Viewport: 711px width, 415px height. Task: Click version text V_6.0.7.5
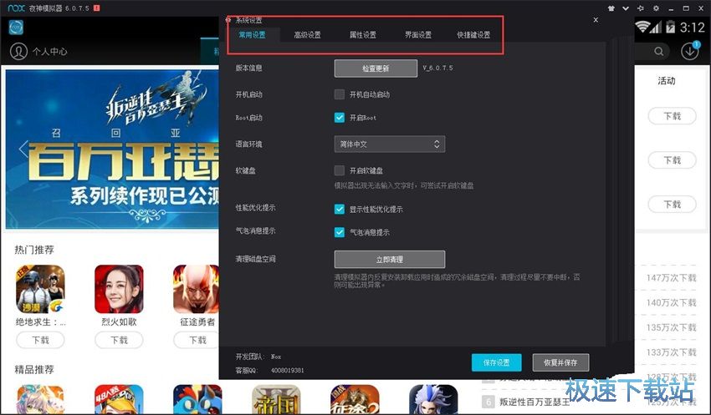[x=437, y=68]
